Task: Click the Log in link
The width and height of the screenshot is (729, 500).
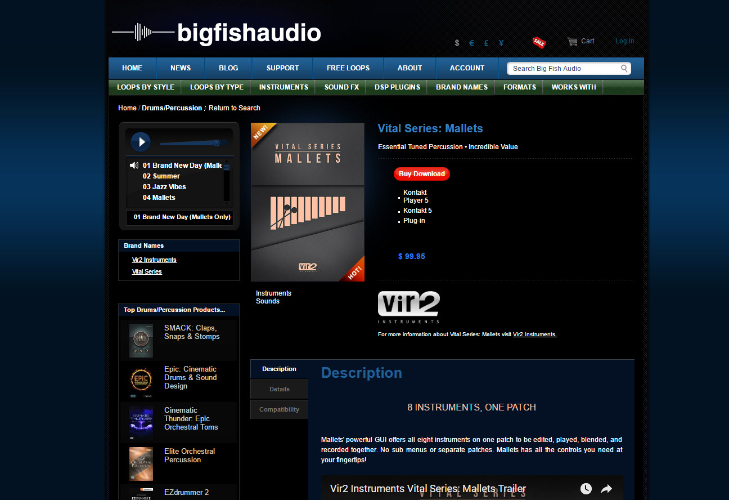Action: click(624, 41)
